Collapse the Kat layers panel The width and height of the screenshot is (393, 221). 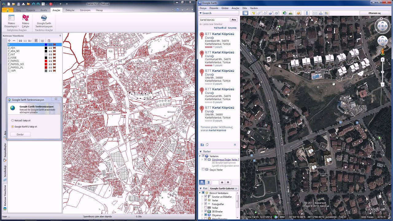(200, 188)
